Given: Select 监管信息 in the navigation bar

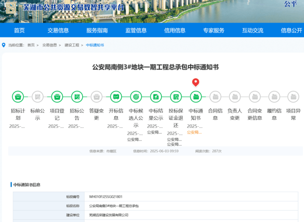Looking at the screenshot, I should (136, 30).
